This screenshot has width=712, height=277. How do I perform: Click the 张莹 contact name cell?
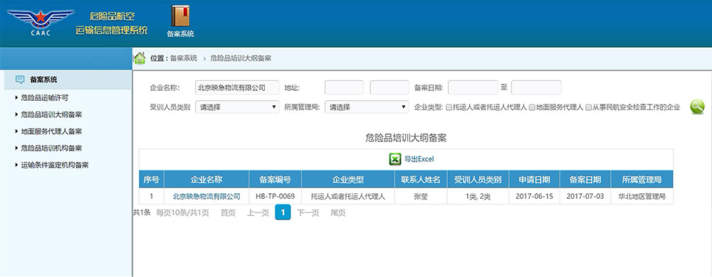tap(421, 197)
